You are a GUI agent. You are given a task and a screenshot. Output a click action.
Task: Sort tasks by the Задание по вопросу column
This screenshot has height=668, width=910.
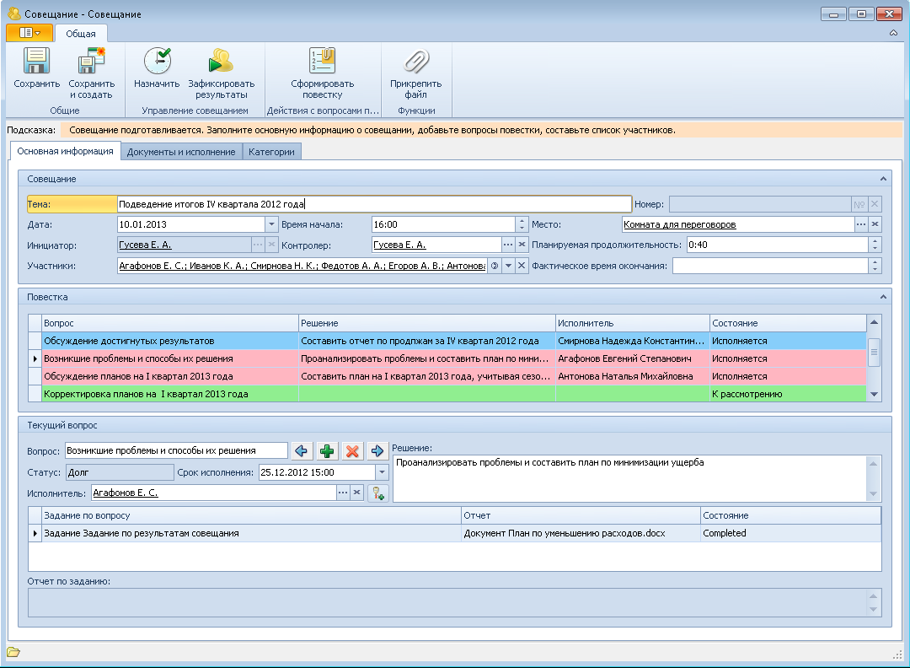click(251, 515)
